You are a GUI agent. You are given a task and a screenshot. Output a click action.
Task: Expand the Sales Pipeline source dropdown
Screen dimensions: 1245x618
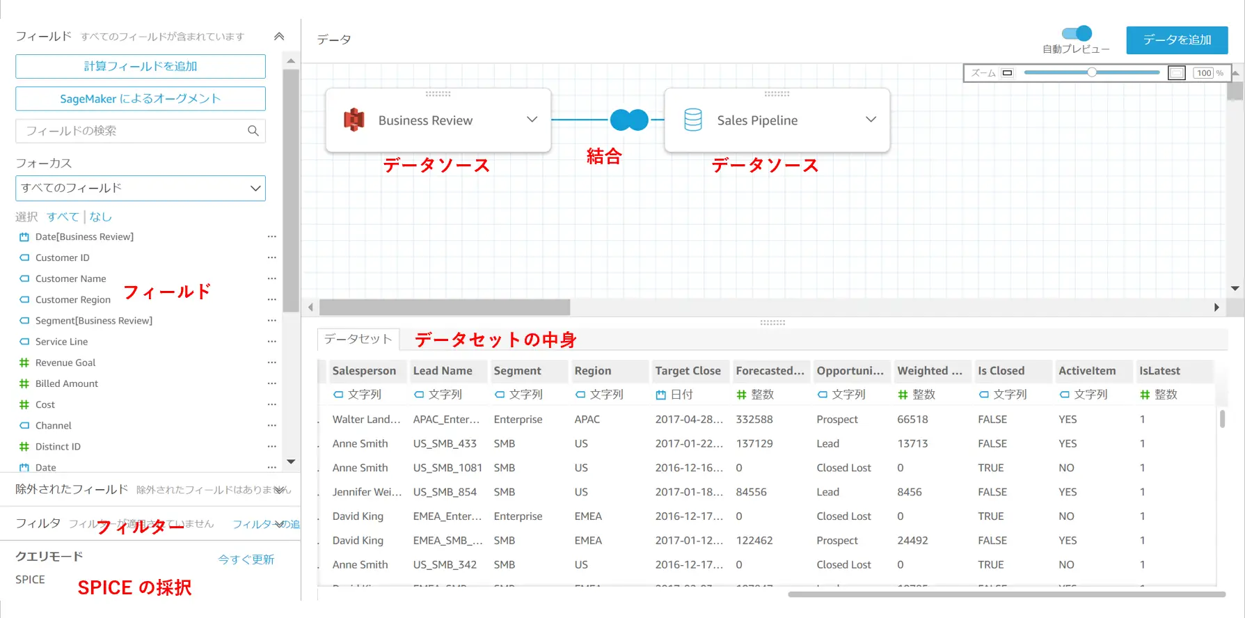coord(871,120)
